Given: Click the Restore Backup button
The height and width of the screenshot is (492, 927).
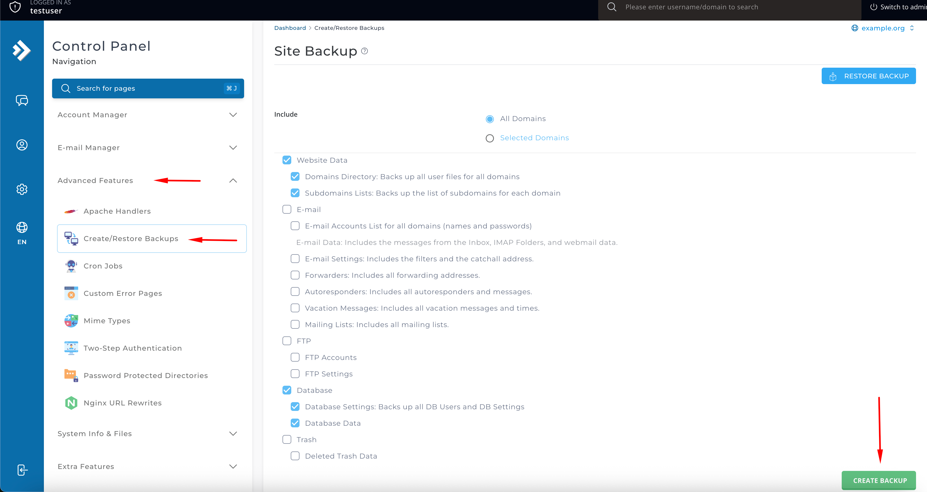Looking at the screenshot, I should click(x=869, y=76).
